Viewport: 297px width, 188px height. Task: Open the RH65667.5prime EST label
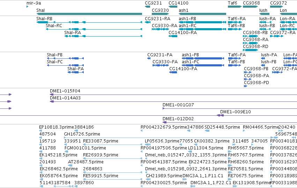[246, 148]
